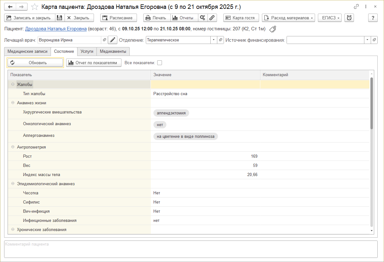The width and height of the screenshot is (384, 262).
Task: Click the chain link icon beside gears
Action: click(212, 18)
